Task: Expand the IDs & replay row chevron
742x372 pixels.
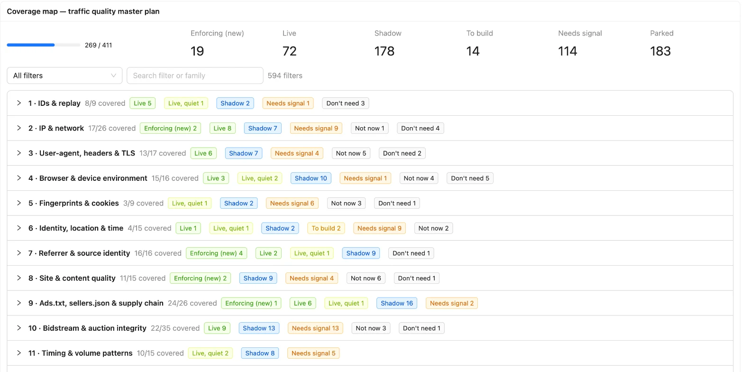Action: tap(19, 103)
